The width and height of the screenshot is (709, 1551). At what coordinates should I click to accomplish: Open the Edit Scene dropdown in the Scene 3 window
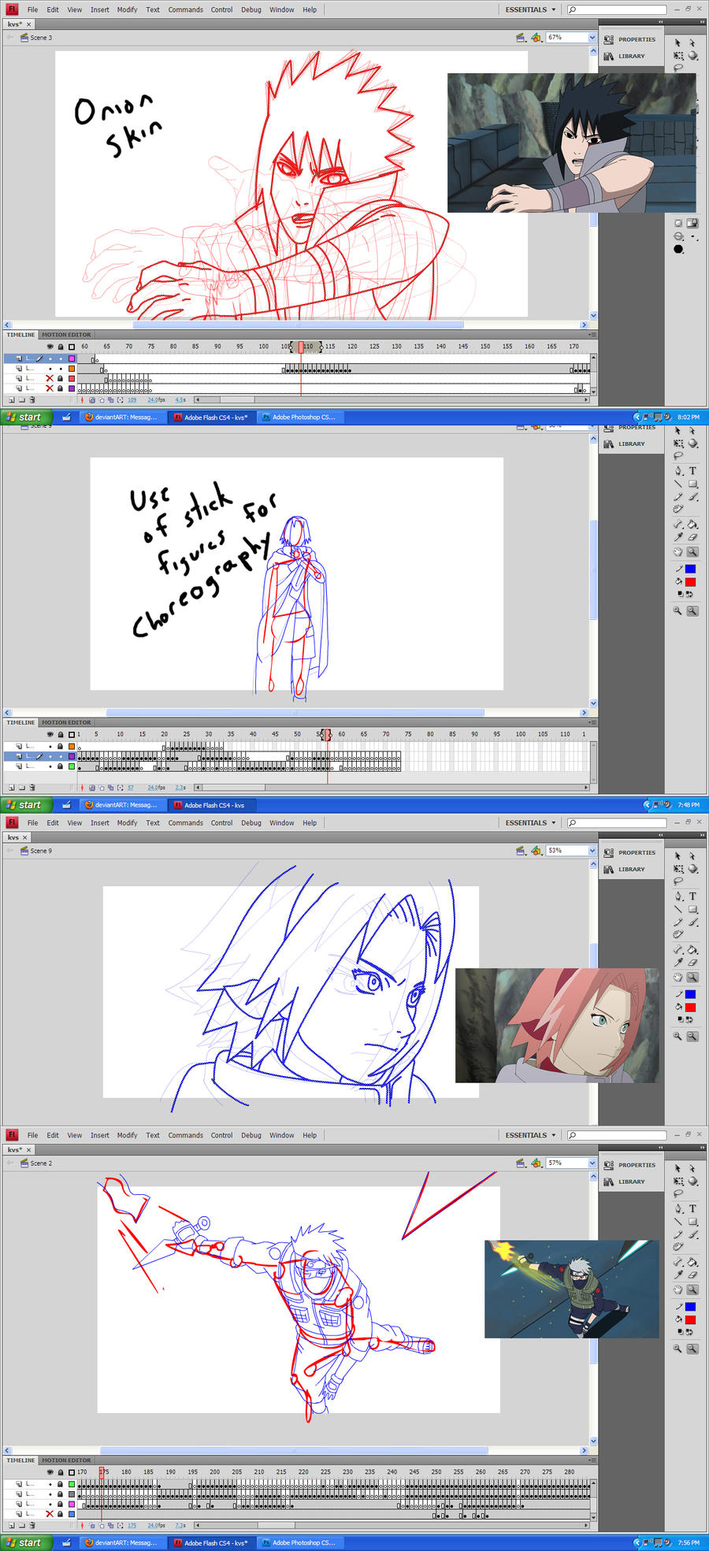coord(521,38)
